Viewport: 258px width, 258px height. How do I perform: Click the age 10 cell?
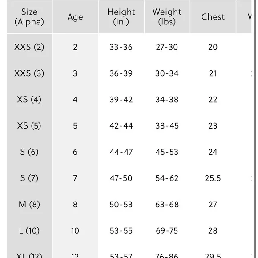tap(75, 231)
